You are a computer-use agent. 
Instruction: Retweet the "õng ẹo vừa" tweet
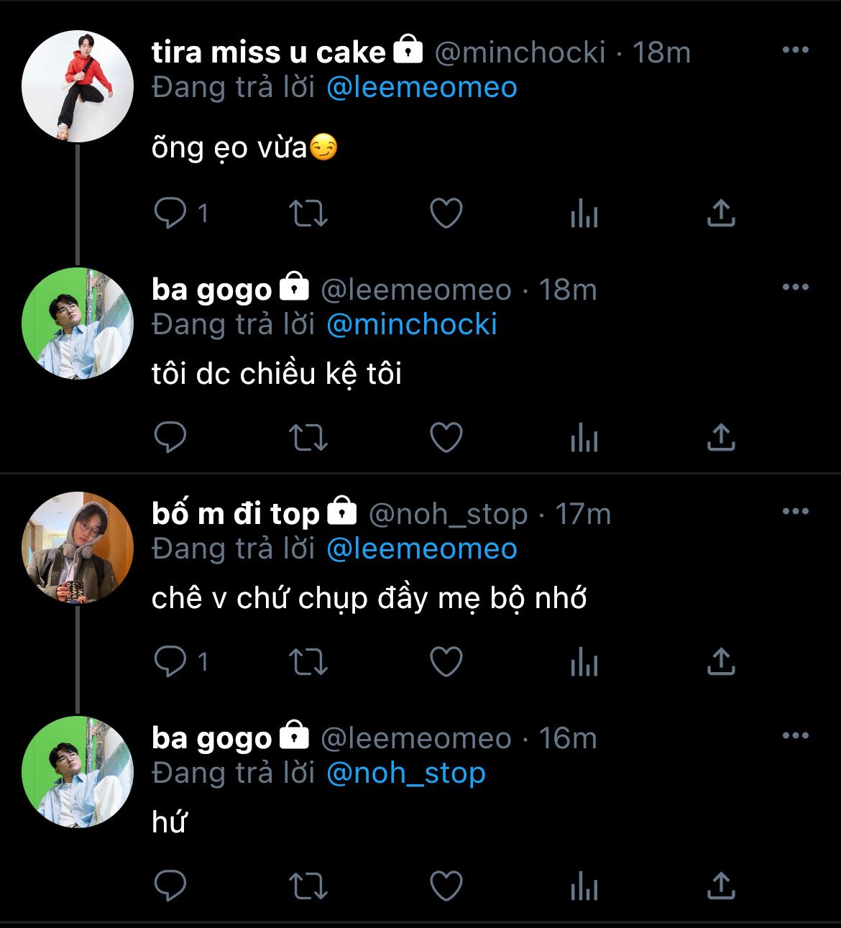pos(308,213)
